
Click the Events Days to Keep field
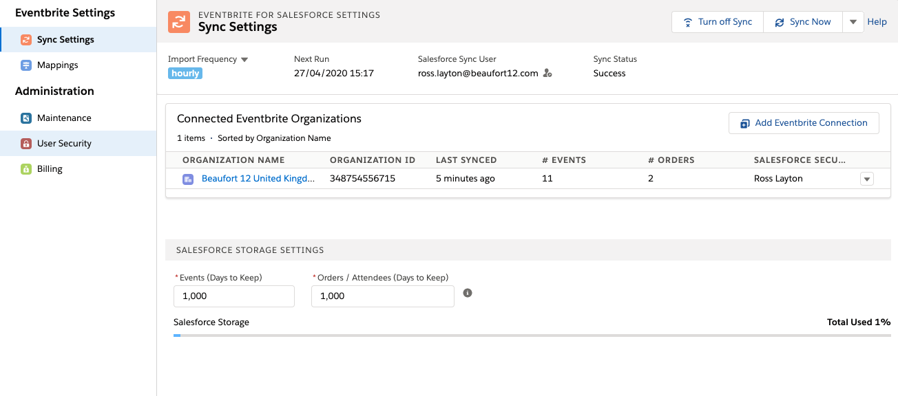coord(234,296)
